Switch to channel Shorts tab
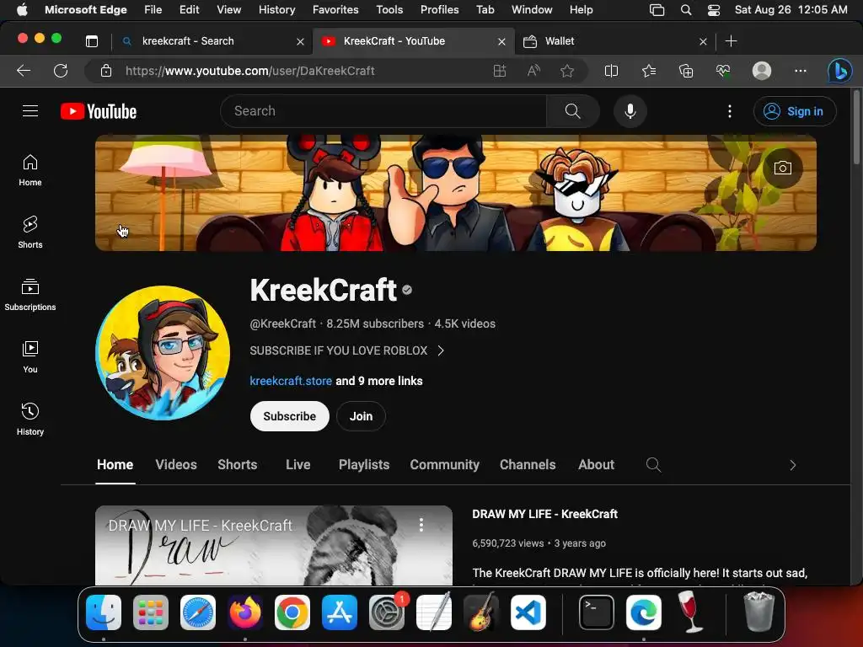The width and height of the screenshot is (863, 647). click(237, 465)
